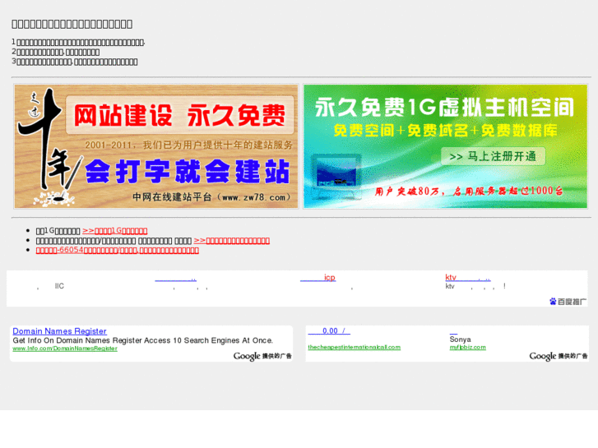Viewport: 598px width, 448px height.
Task: Click the Baidu 百度推广 paw logo
Action: (568, 302)
